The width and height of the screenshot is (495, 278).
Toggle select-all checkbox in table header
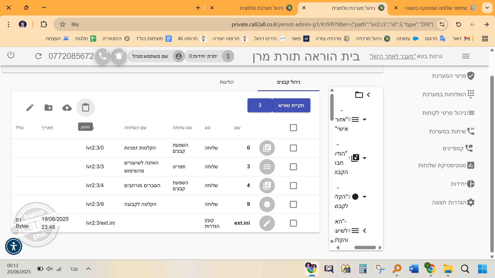click(293, 128)
